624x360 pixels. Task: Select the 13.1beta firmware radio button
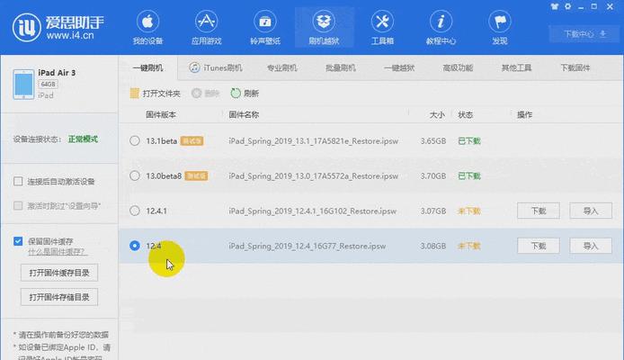click(135, 140)
